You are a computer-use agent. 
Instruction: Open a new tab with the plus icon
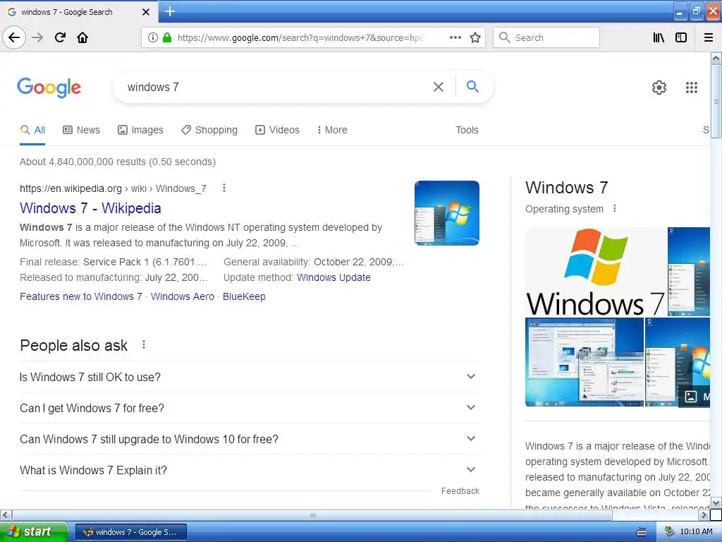click(x=170, y=11)
